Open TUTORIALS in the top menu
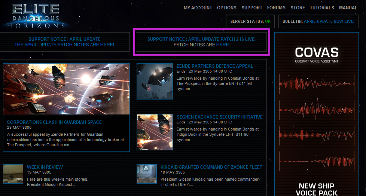Image resolution: width=366 pixels, height=196 pixels. point(322,8)
